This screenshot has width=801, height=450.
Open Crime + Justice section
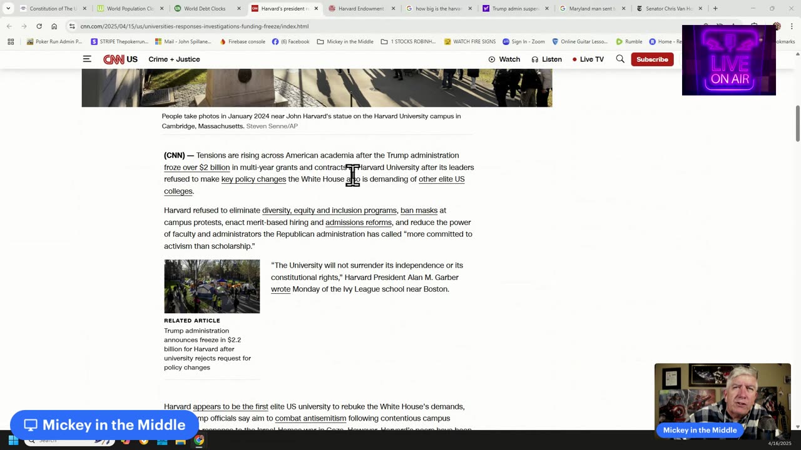pyautogui.click(x=174, y=59)
